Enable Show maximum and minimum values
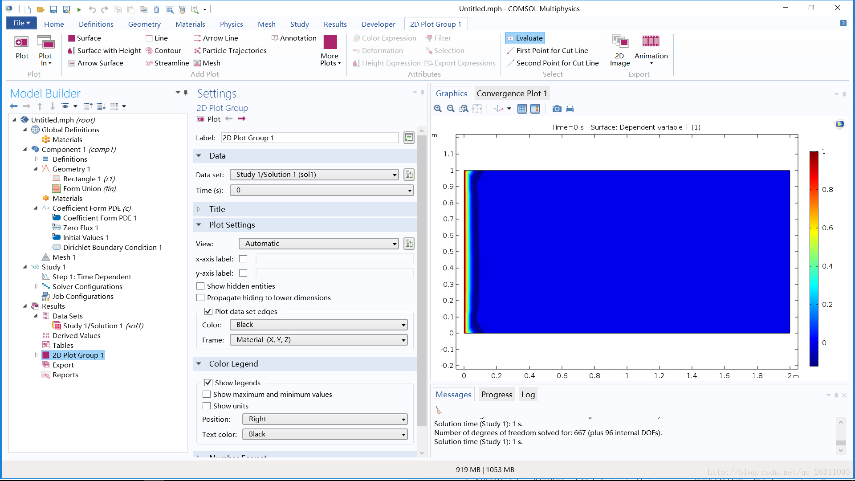The image size is (855, 481). coord(207,394)
